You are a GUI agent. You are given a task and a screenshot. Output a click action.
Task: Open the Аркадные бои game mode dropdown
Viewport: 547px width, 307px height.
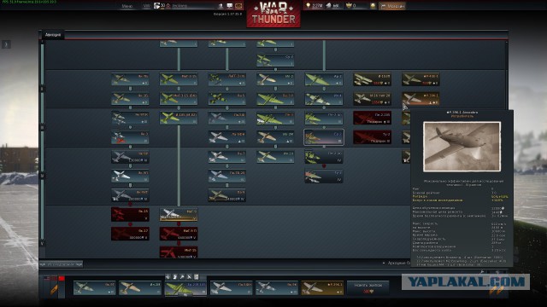point(397,264)
